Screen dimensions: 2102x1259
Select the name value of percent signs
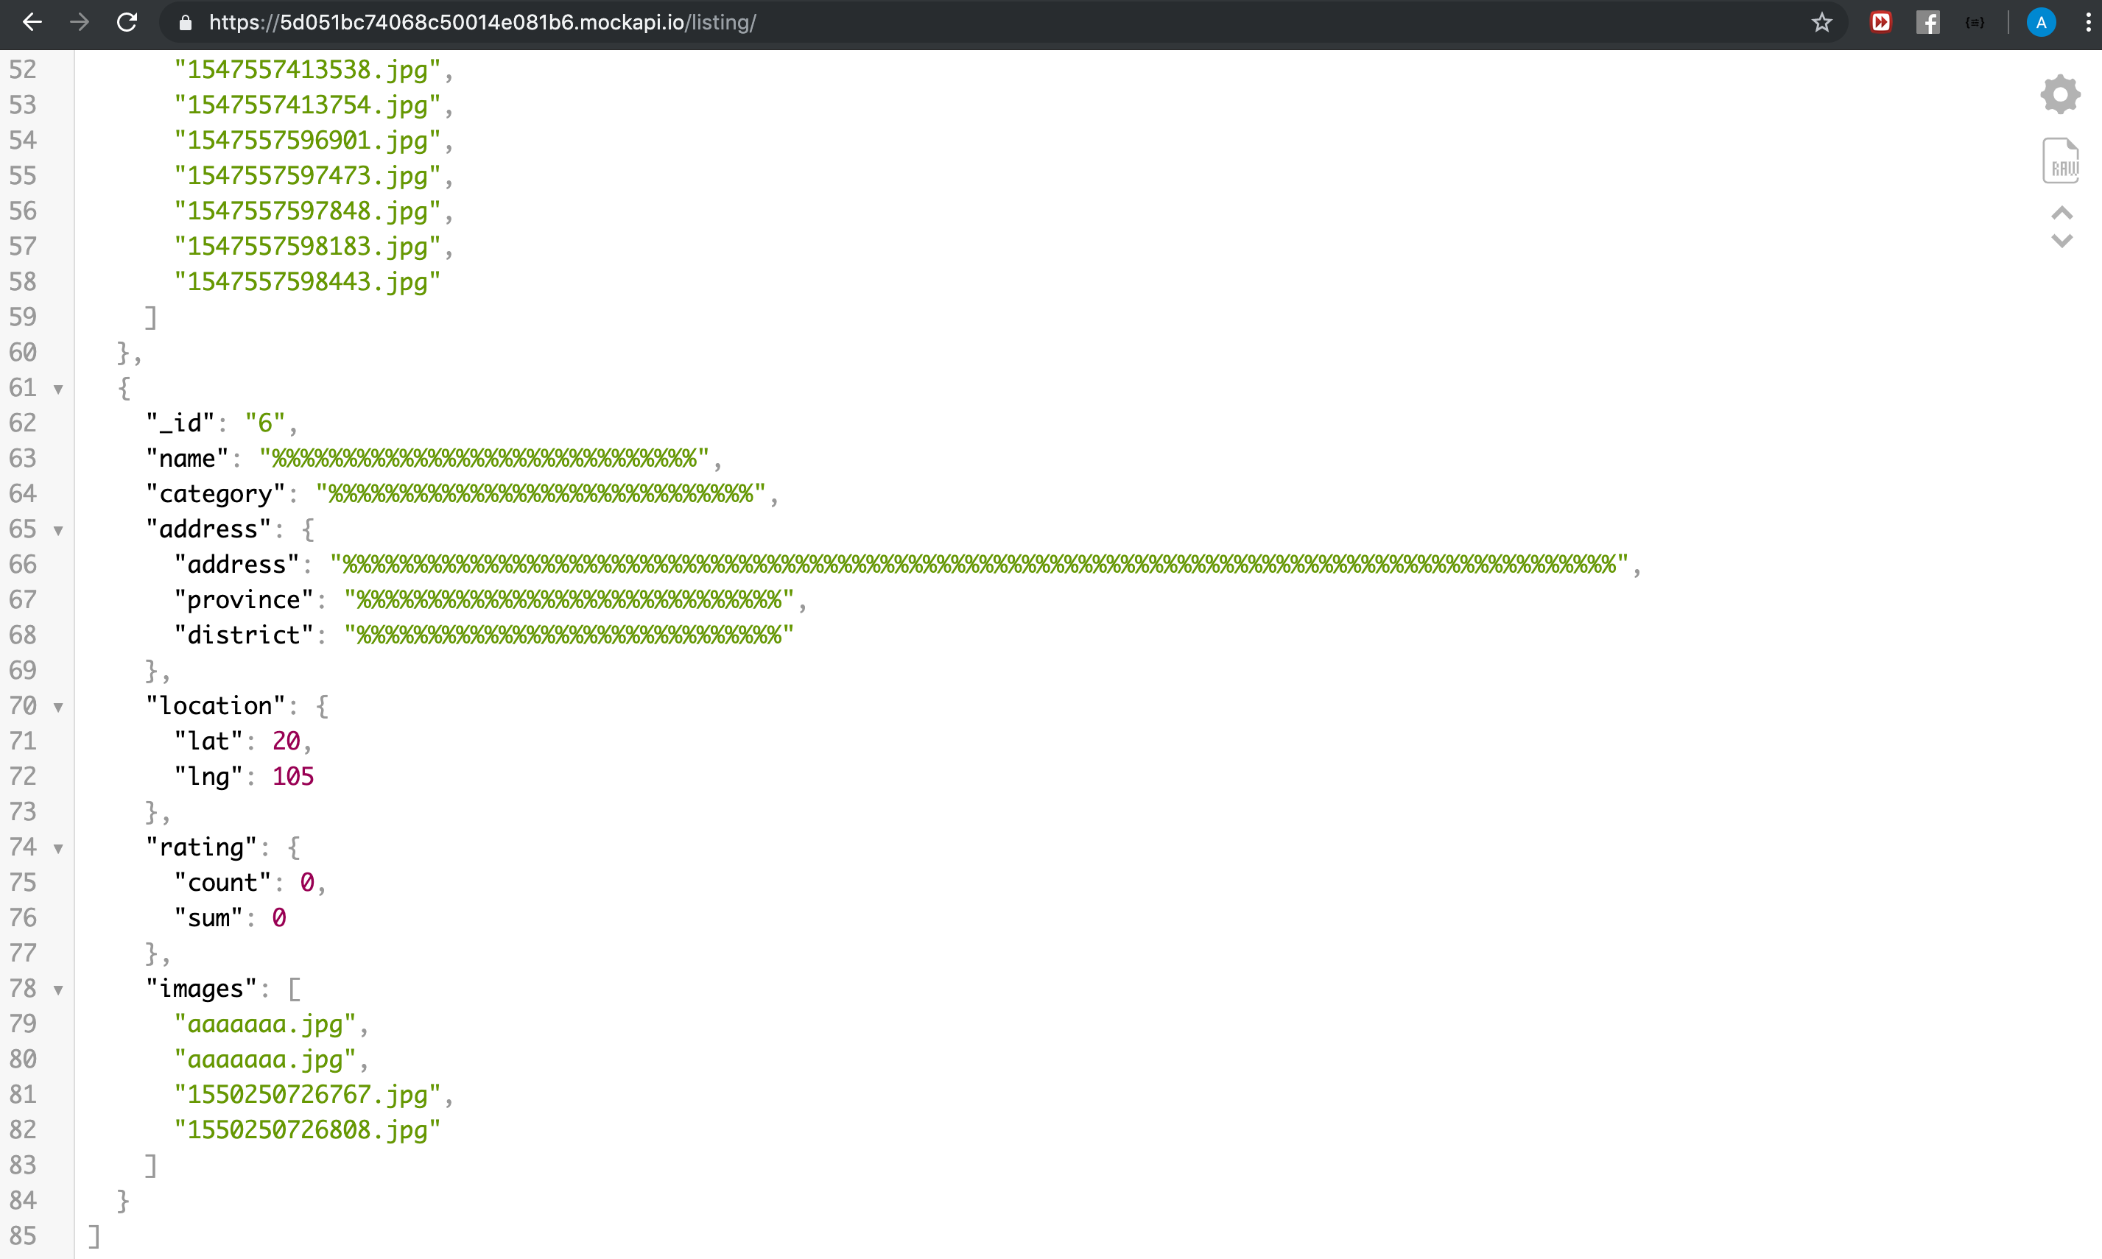point(484,458)
